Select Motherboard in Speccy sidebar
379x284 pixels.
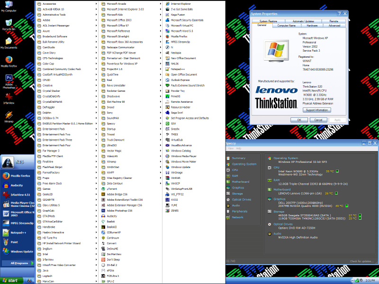point(240,182)
